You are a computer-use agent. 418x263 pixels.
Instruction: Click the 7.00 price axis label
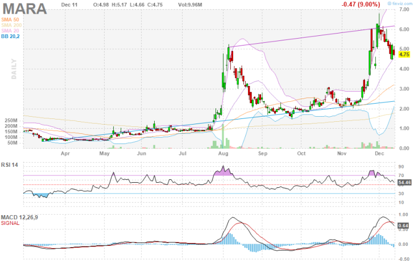pyautogui.click(x=404, y=10)
